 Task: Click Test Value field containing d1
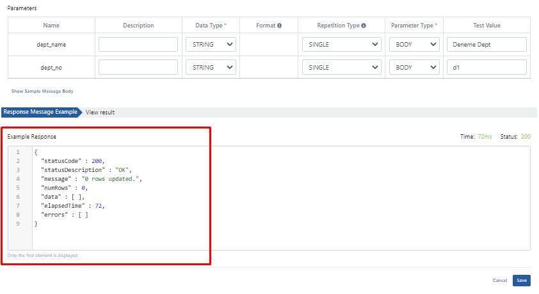coord(487,67)
